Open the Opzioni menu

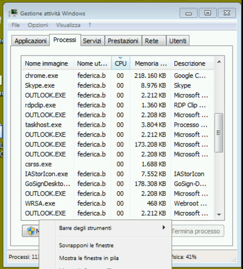tap(38, 25)
